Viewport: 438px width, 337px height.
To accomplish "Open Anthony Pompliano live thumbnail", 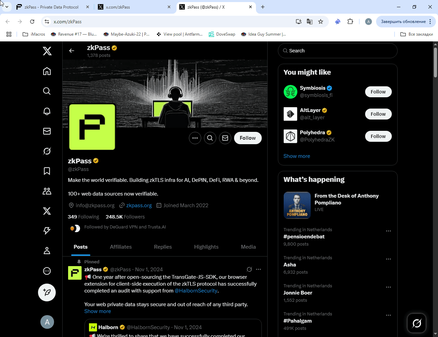I will pyautogui.click(x=297, y=205).
